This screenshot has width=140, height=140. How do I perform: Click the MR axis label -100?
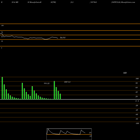137,123
